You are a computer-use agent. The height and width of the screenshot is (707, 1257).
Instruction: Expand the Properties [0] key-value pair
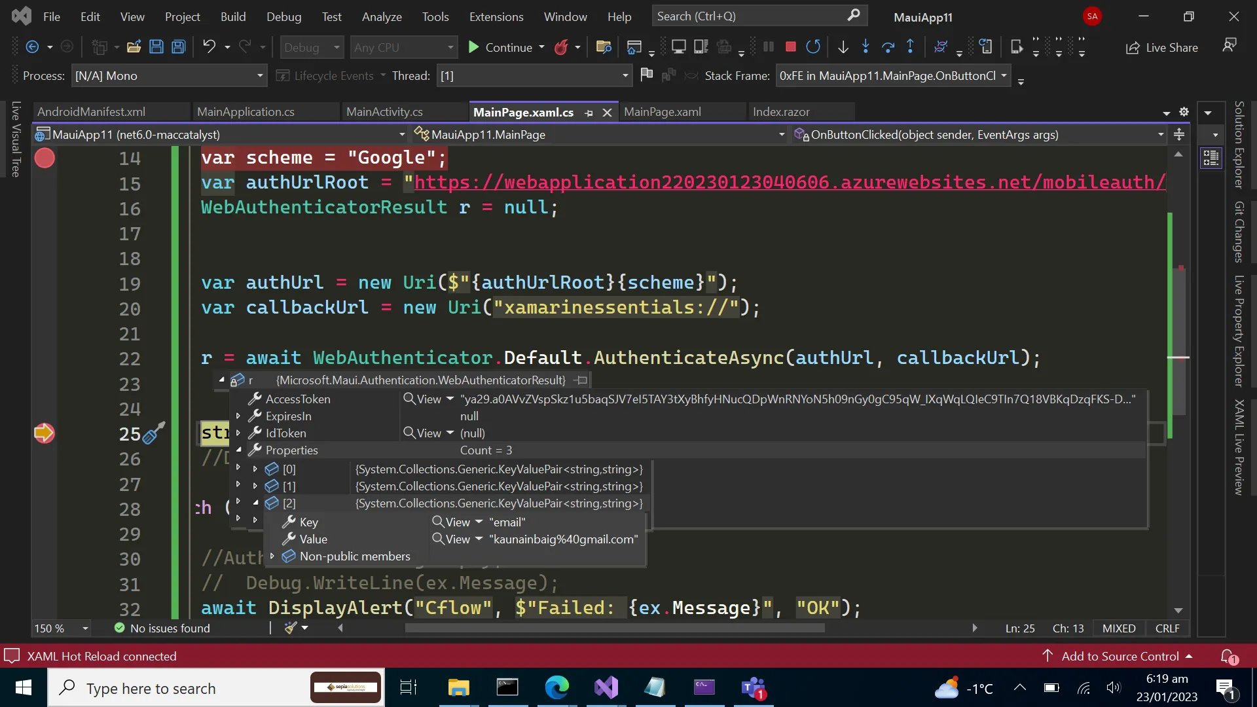click(x=255, y=469)
